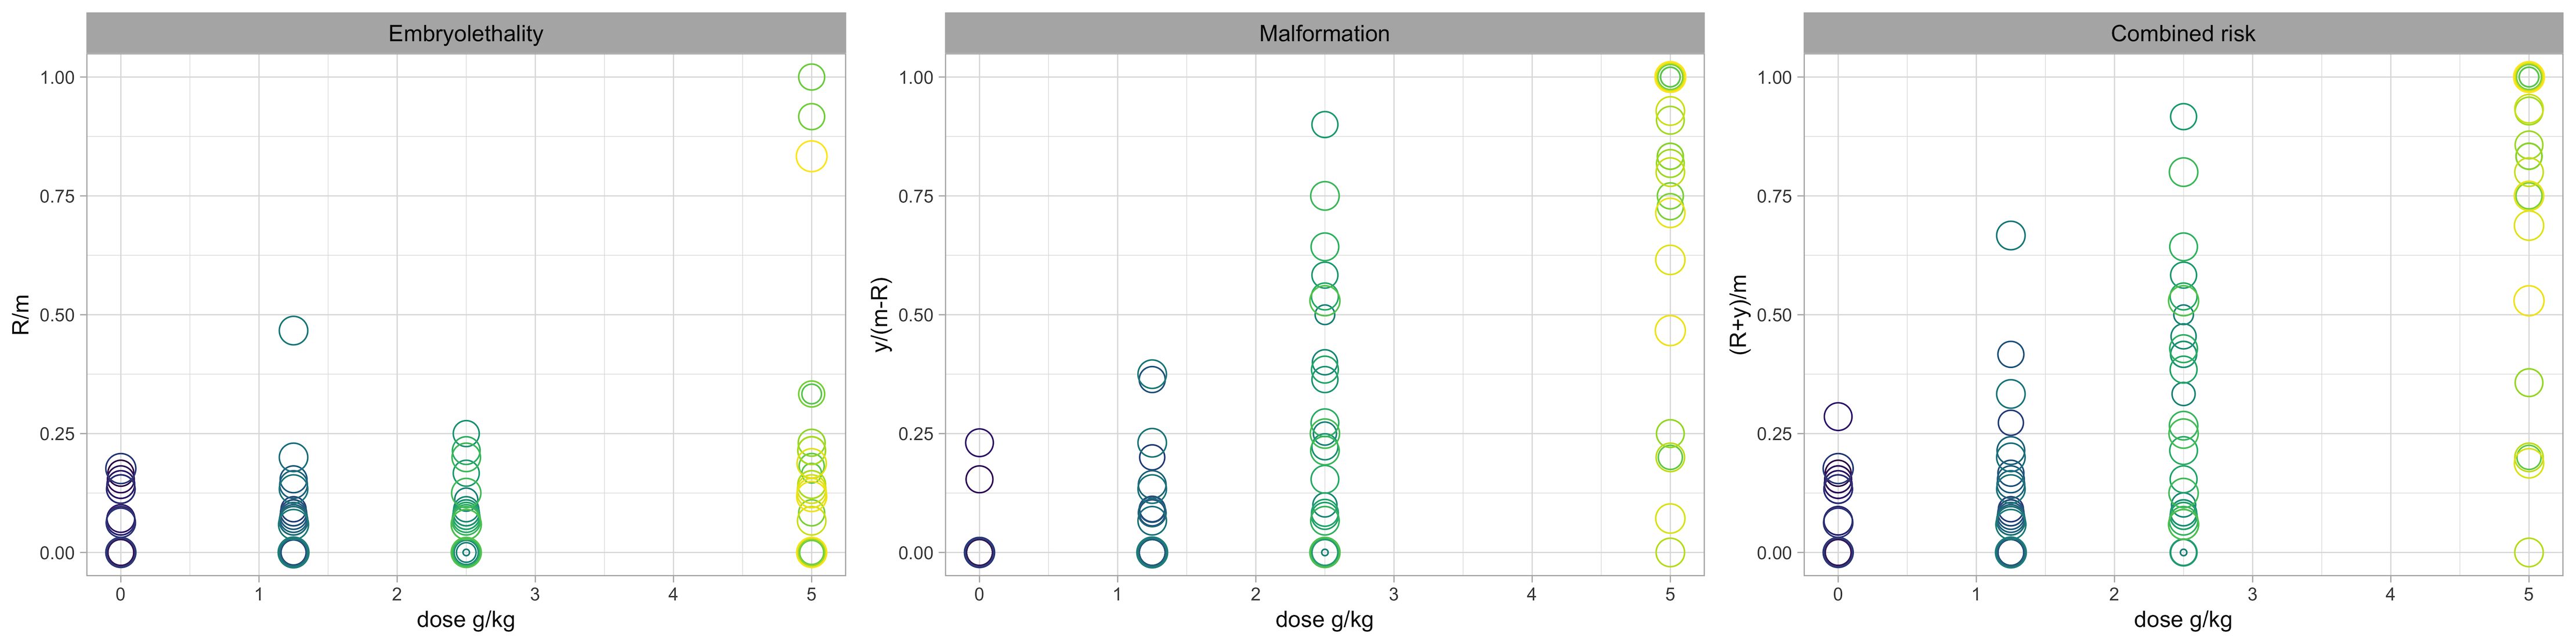The image size is (2576, 644).
Task: Click the dose g/kg label under Combined risk
Action: click(2182, 620)
